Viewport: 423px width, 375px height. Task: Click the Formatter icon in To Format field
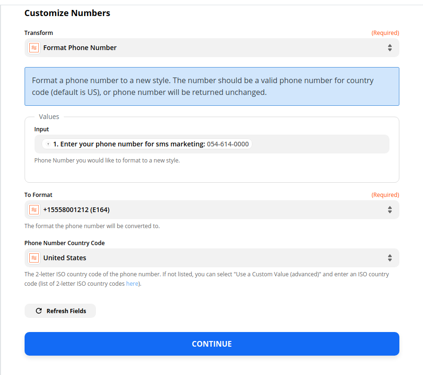[34, 210]
